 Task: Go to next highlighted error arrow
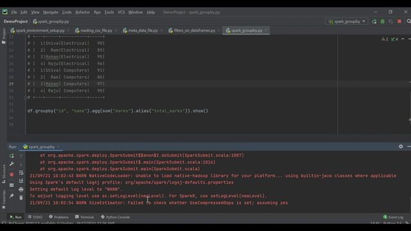pyautogui.click(x=409, y=39)
